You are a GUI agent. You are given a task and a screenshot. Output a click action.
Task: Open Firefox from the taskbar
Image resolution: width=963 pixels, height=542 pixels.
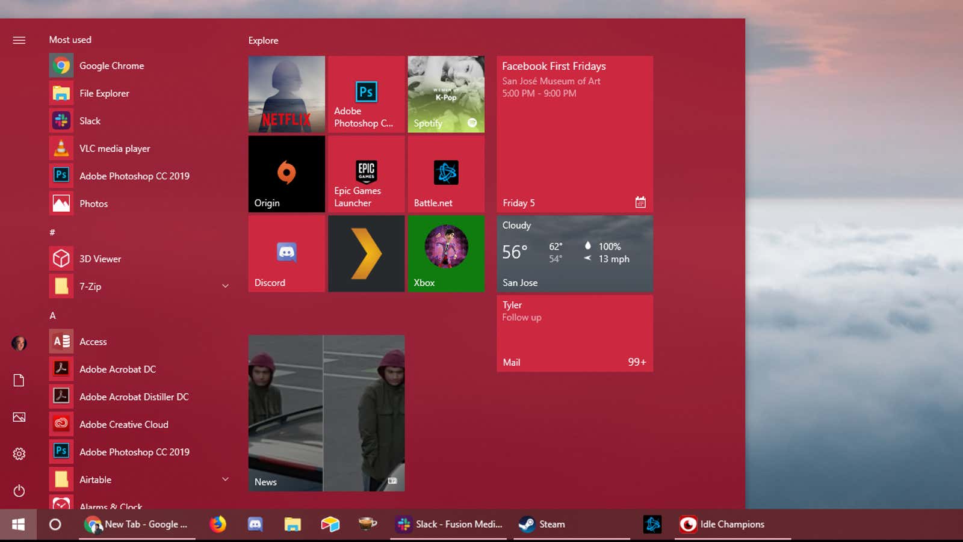pyautogui.click(x=218, y=525)
